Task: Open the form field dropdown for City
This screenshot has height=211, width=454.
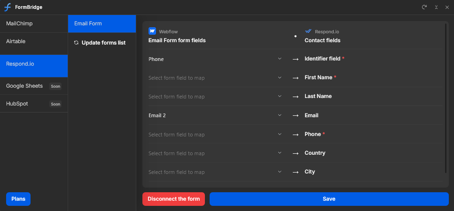Action: [215, 172]
